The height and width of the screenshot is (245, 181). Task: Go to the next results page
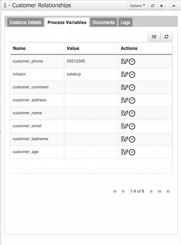pyautogui.click(x=151, y=192)
